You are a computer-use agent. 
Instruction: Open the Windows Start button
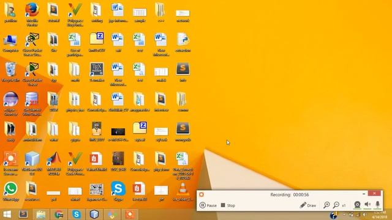coord(7,215)
